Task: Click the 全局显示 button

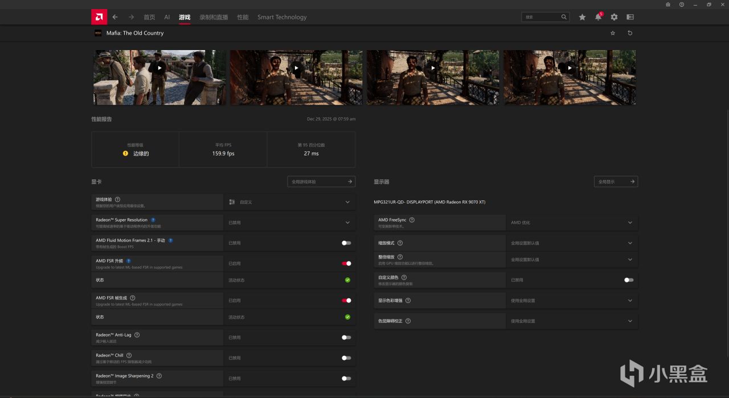Action: [616, 182]
